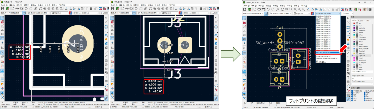374x109 pixels.
Task: Select the Add Text tool beside the layers panel
Action: [348, 77]
